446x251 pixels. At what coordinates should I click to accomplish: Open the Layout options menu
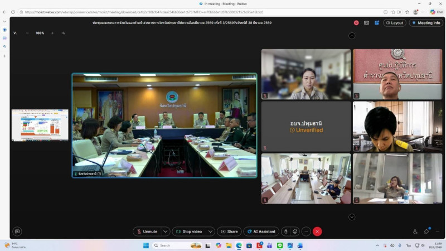click(x=394, y=23)
